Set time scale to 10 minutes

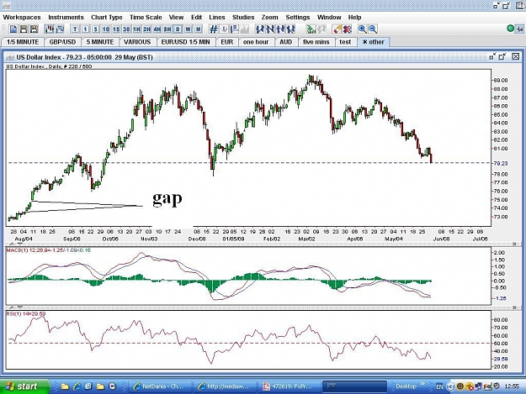point(106,29)
